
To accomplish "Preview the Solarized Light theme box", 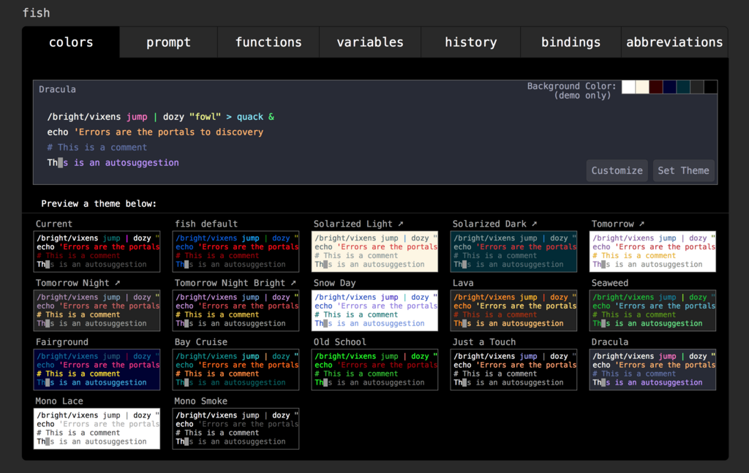I will click(x=374, y=251).
